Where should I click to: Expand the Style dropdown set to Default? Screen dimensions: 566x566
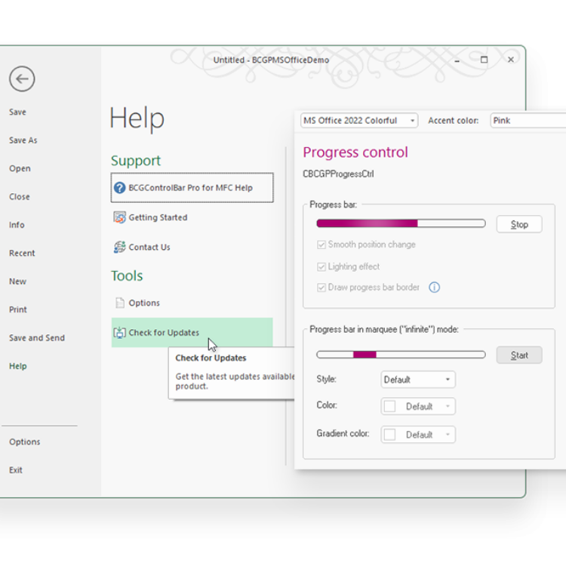click(x=417, y=380)
